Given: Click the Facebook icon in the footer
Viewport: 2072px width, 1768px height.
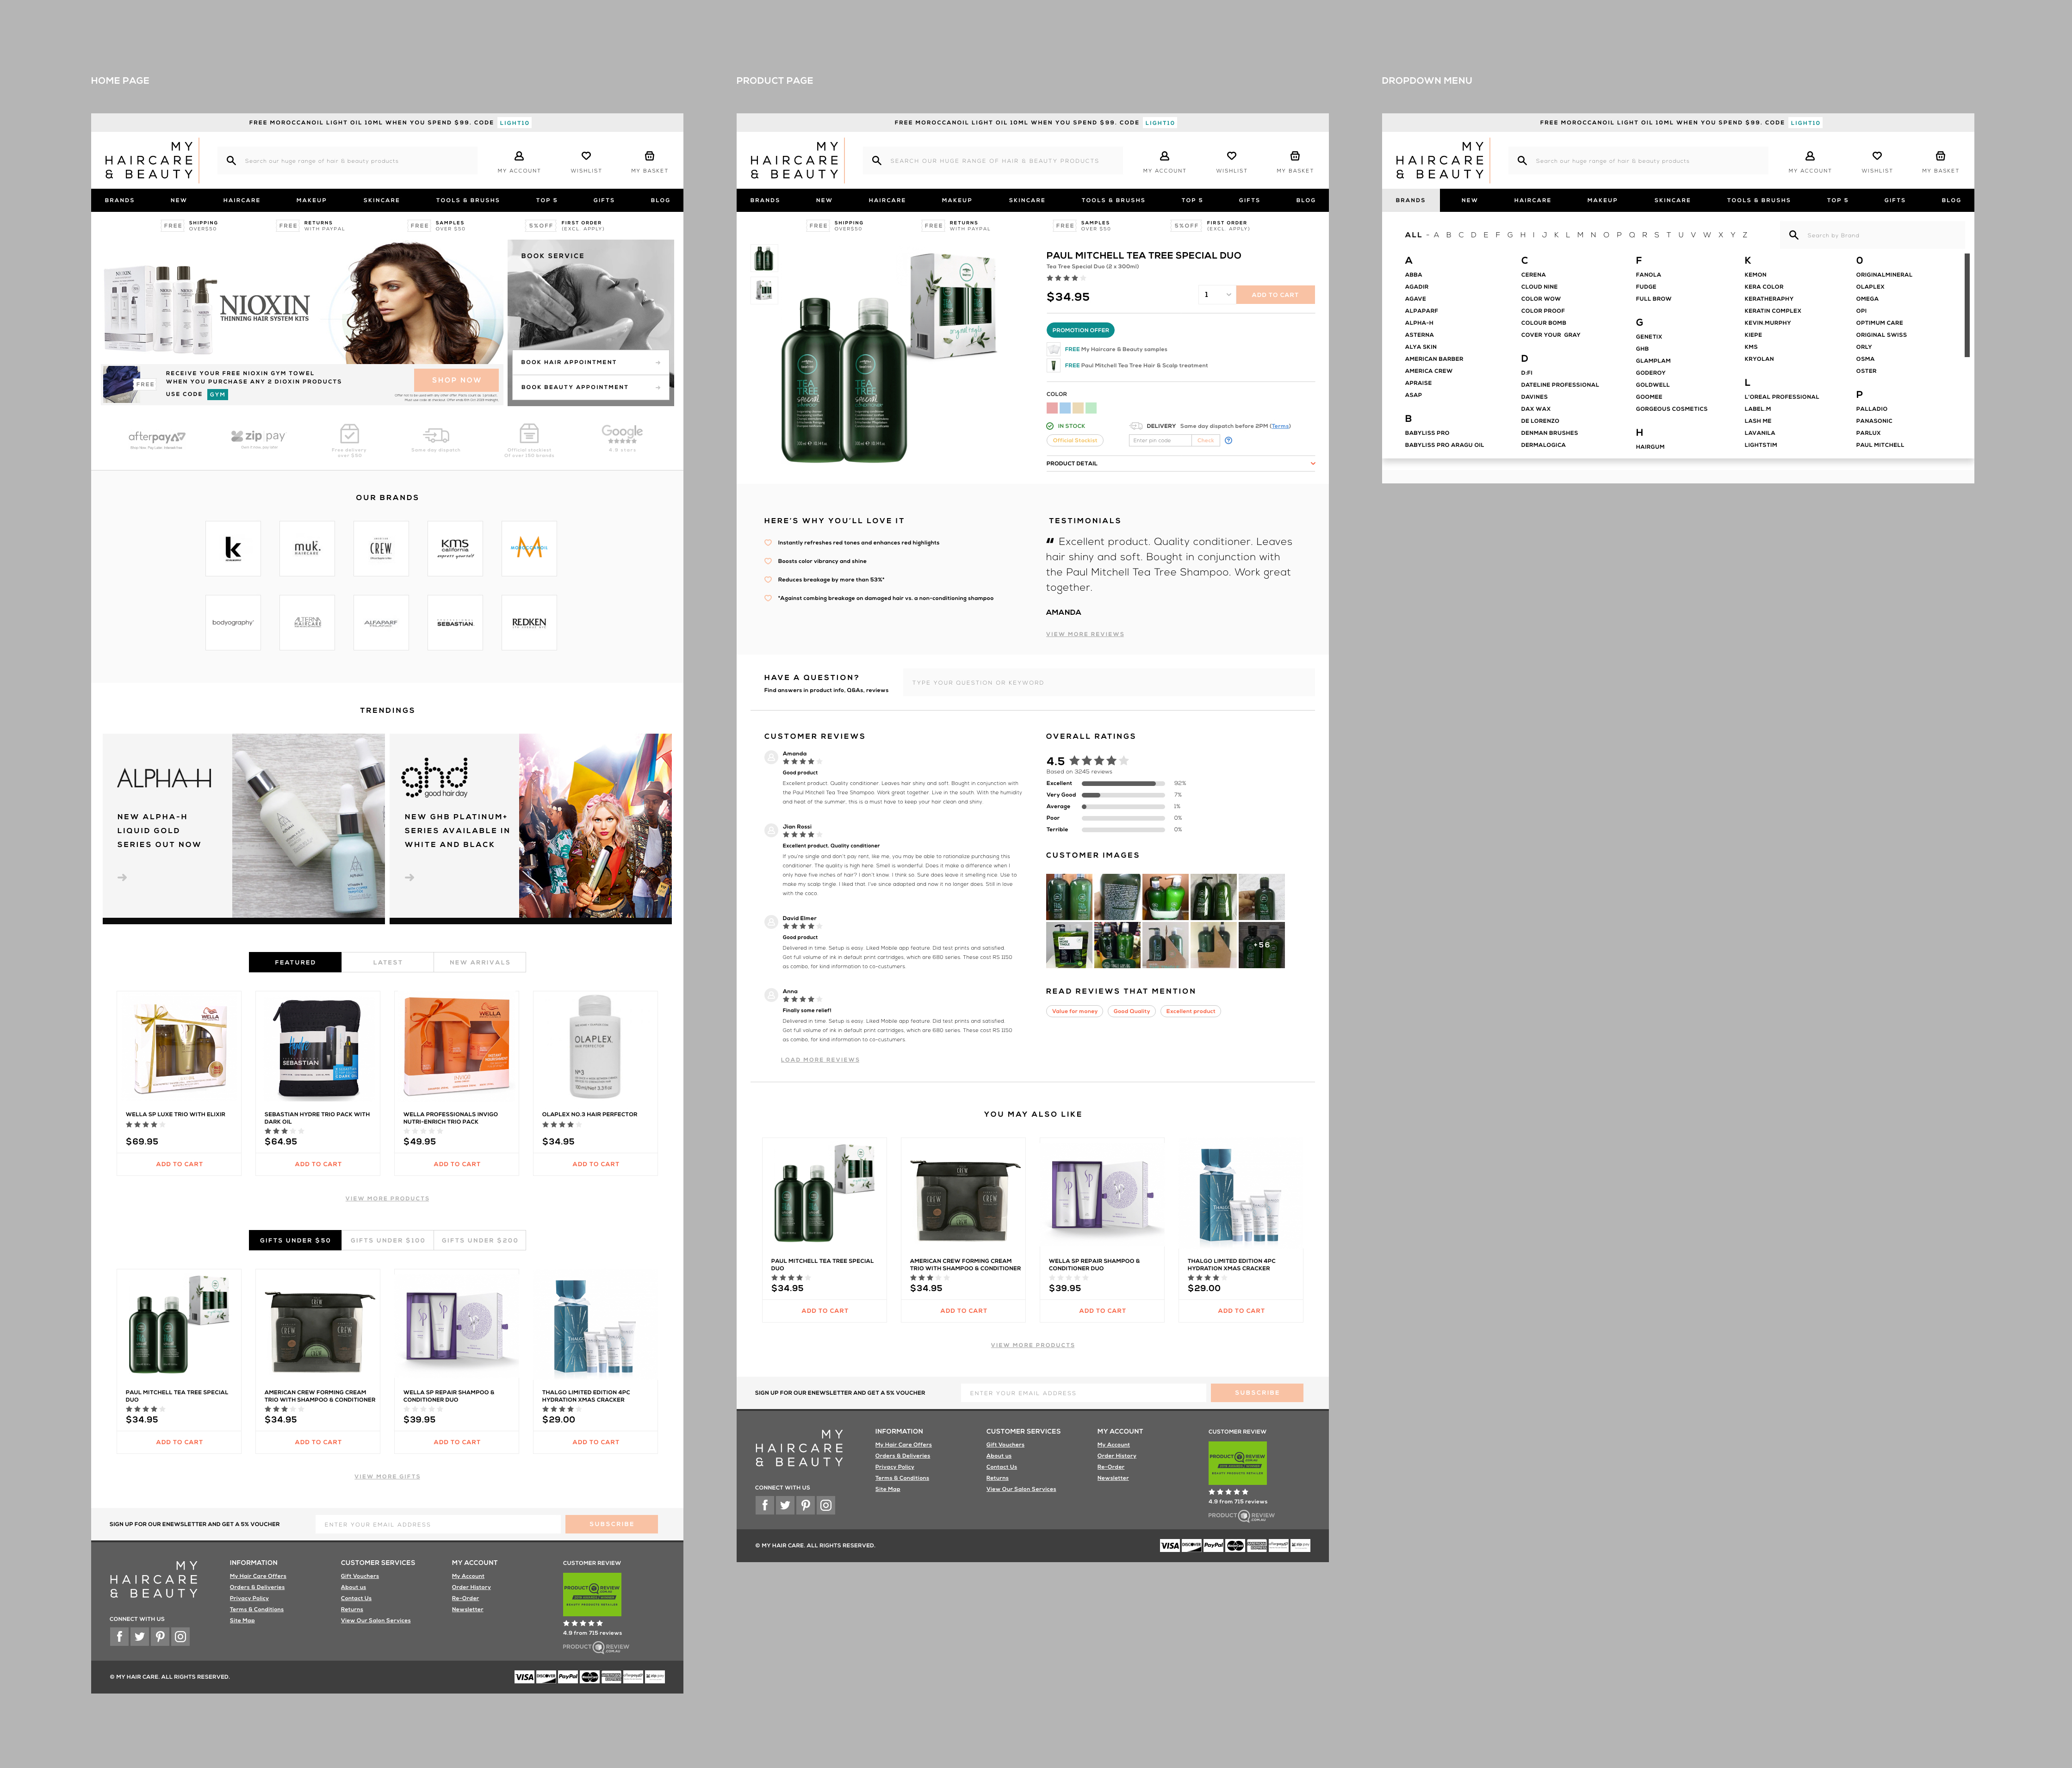Looking at the screenshot, I should [x=119, y=1636].
